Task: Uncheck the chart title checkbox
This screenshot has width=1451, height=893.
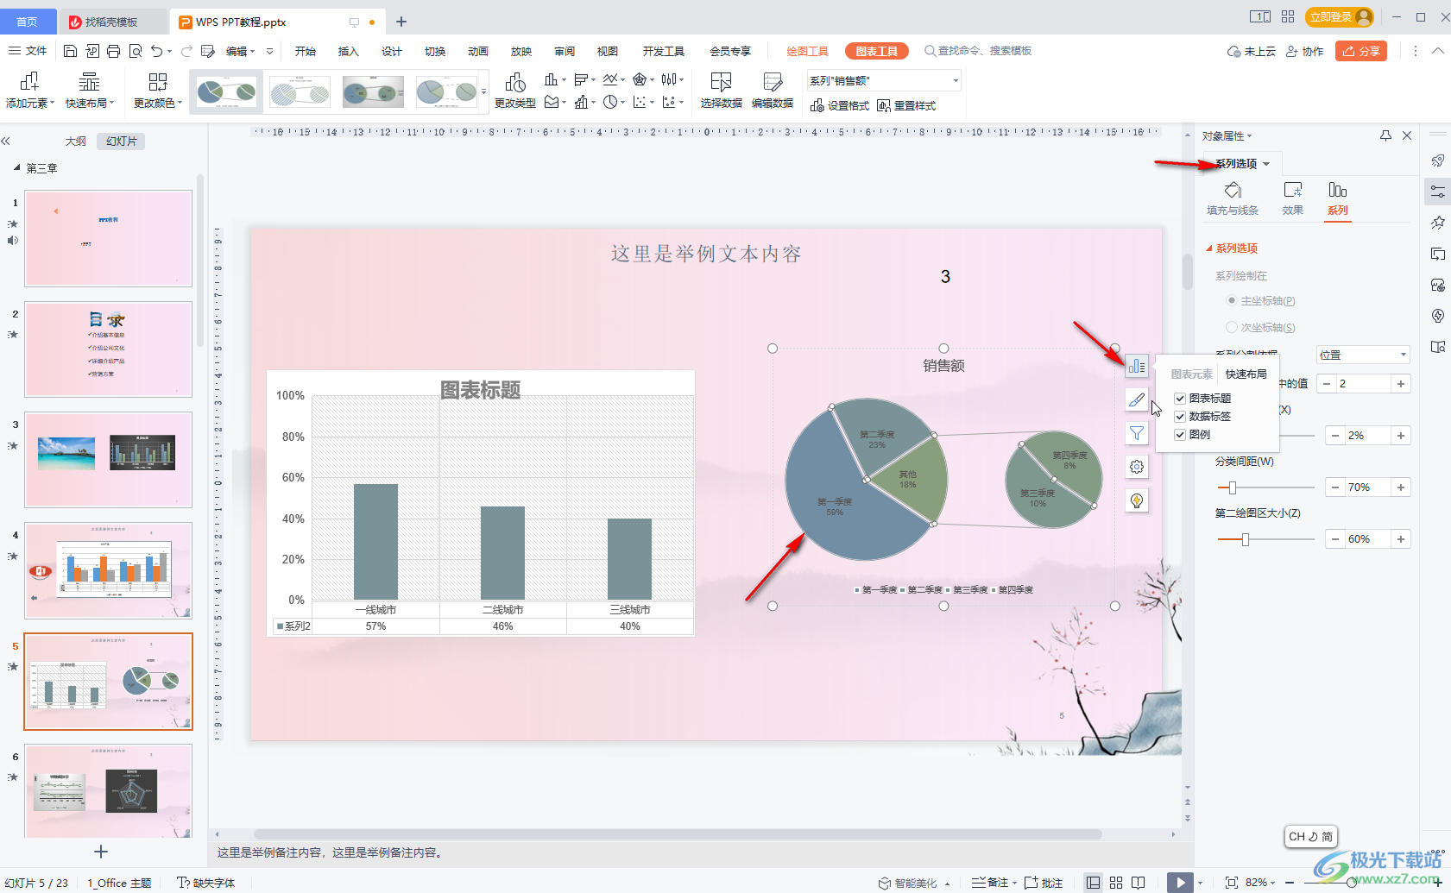Action: (1180, 399)
